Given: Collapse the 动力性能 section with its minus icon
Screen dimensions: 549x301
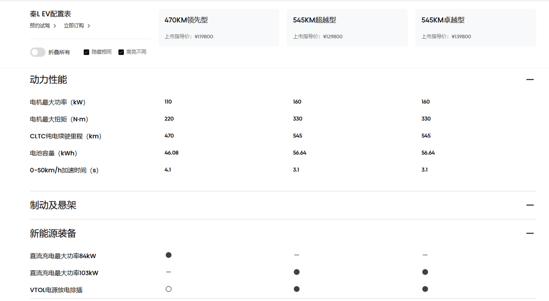Looking at the screenshot, I should click(530, 80).
